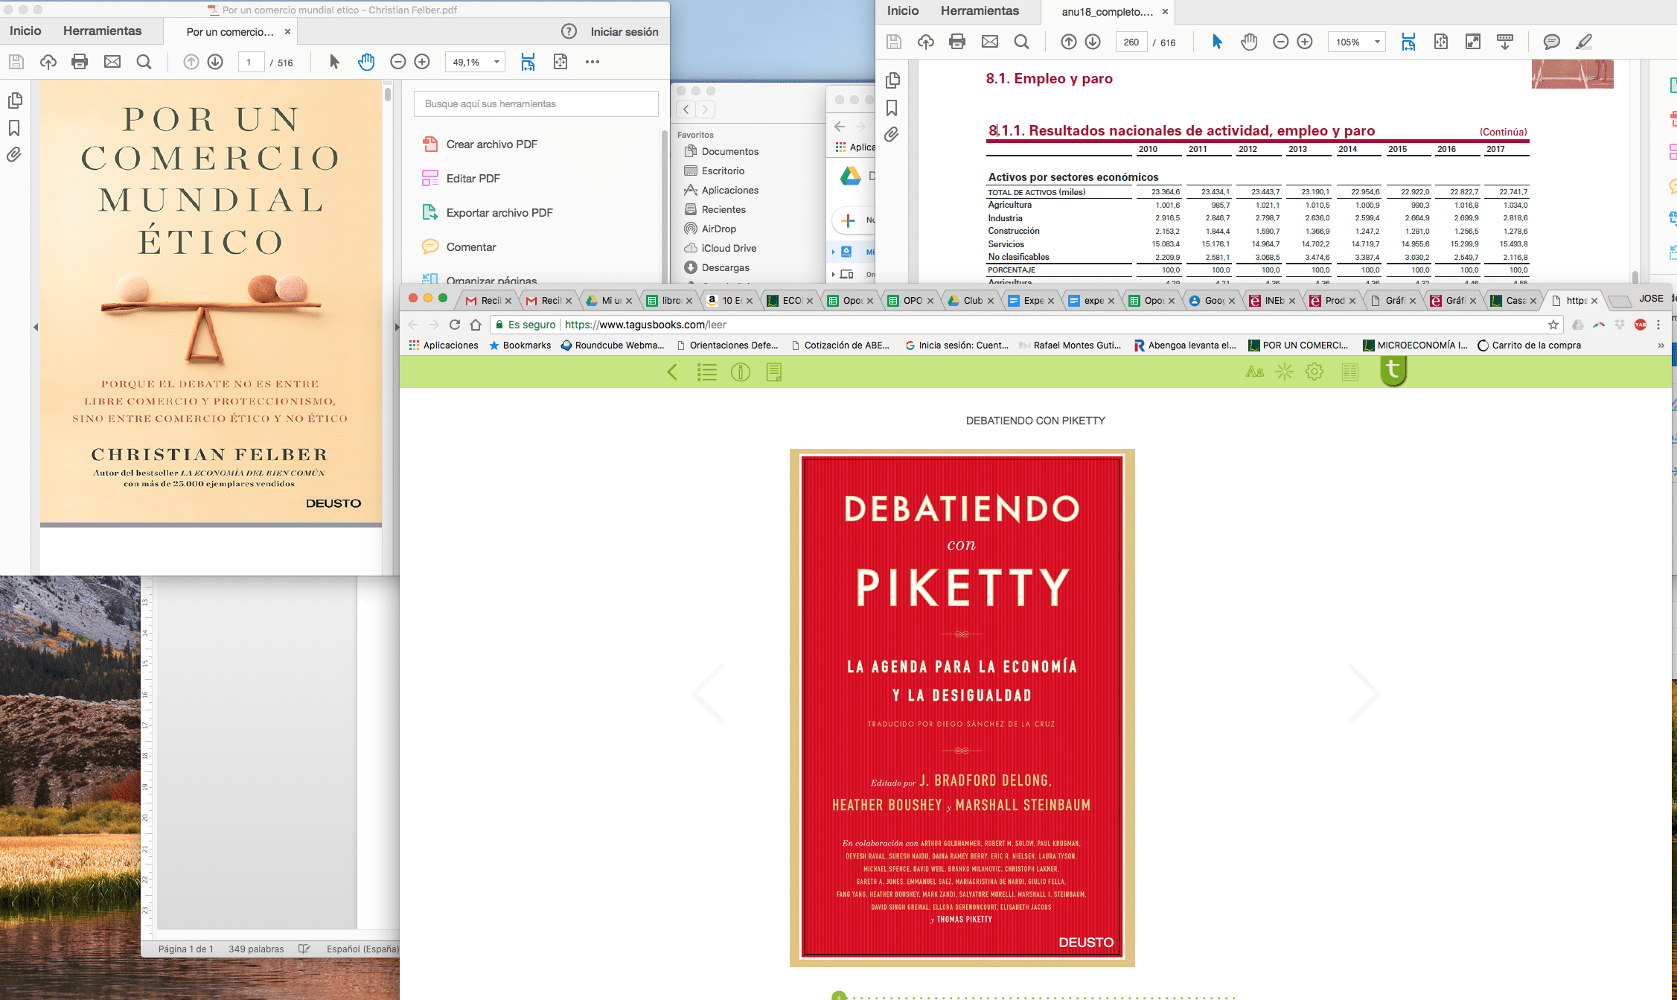
Task: Select the pointer tool in anu18_completo window
Action: click(1217, 42)
